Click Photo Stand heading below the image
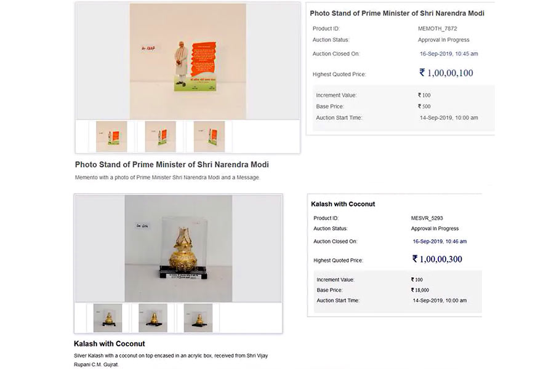Image resolution: width=554 pixels, height=369 pixels. [172, 165]
